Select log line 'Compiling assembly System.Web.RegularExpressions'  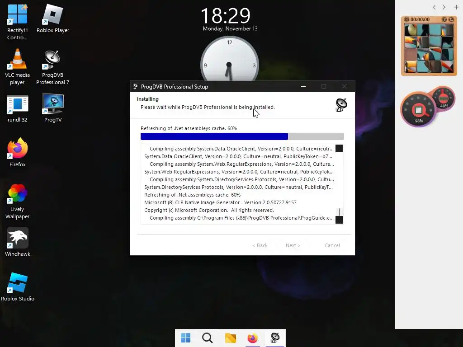click(x=242, y=164)
